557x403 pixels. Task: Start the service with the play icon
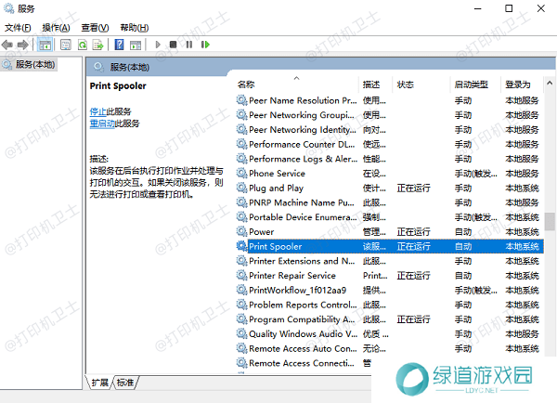coord(158,45)
